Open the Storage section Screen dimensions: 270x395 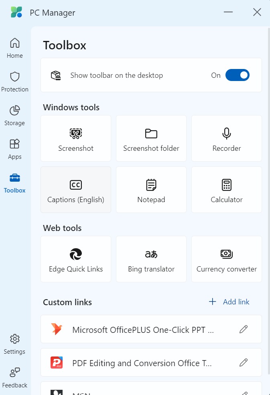point(14,115)
